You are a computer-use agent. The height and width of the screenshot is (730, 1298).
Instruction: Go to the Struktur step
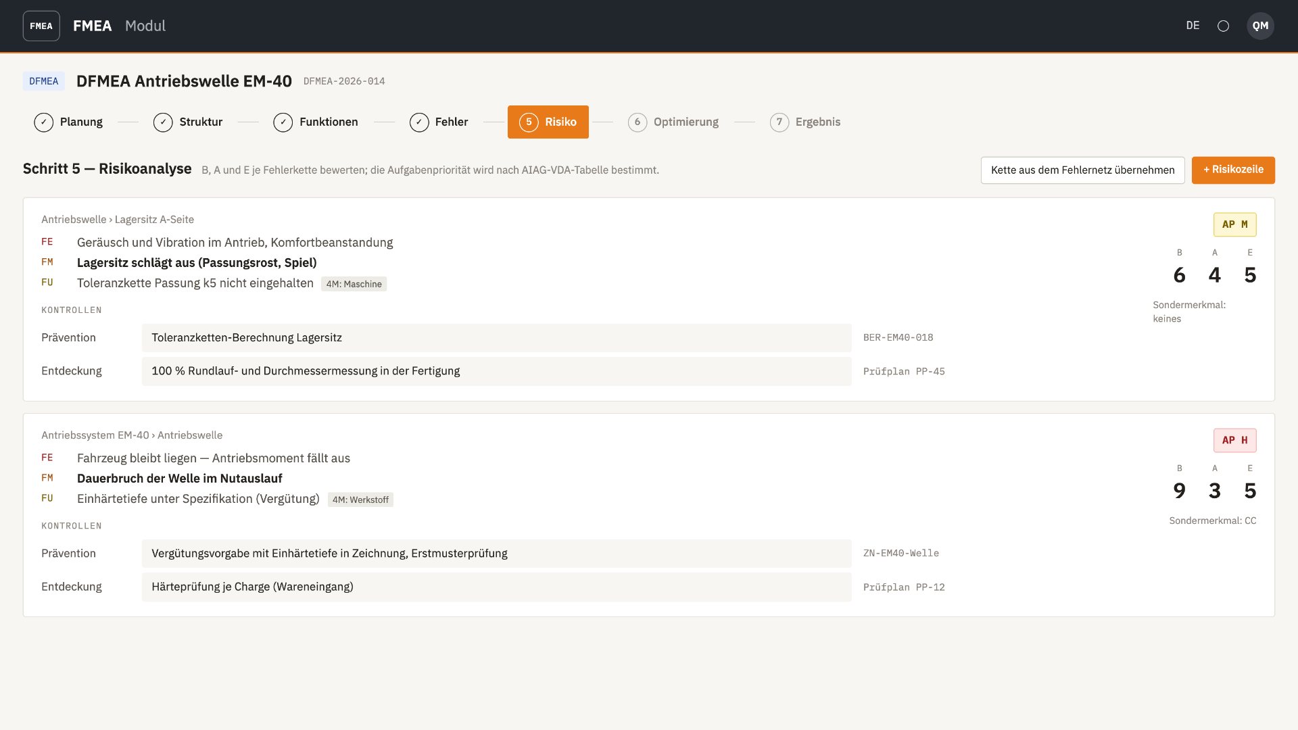pyautogui.click(x=188, y=122)
